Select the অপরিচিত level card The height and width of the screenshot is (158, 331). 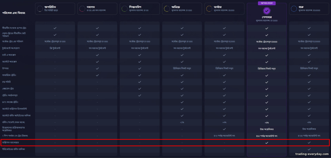point(55,9)
